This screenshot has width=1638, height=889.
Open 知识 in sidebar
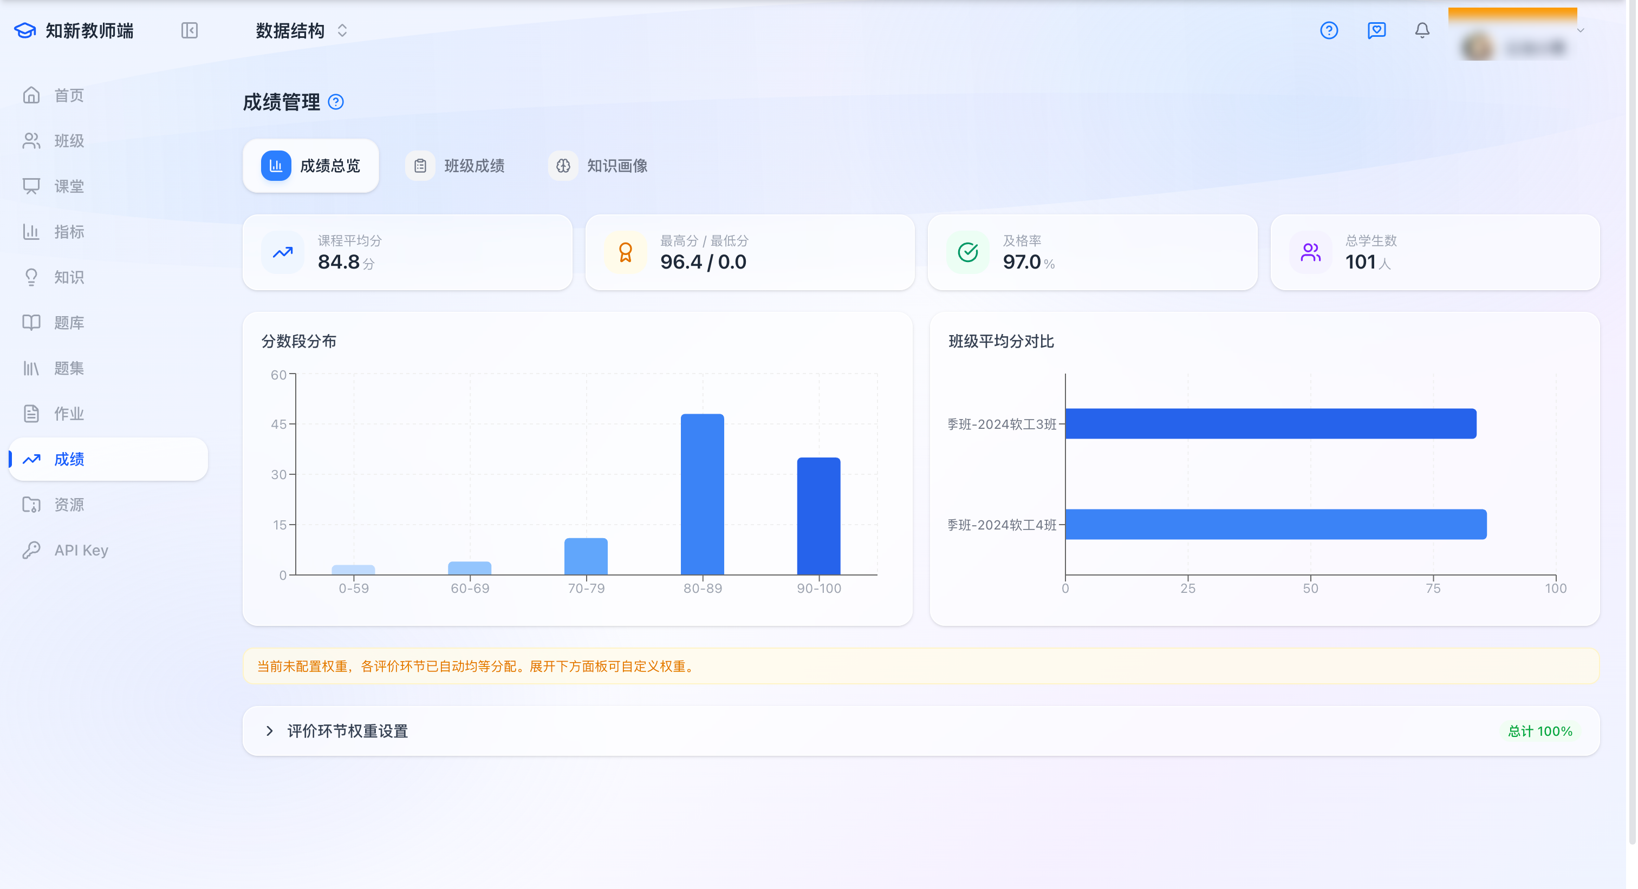(x=109, y=277)
